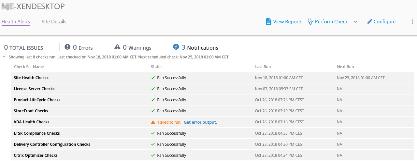Click the Warnings triangle icon
417x161 pixels.
[x=117, y=47]
